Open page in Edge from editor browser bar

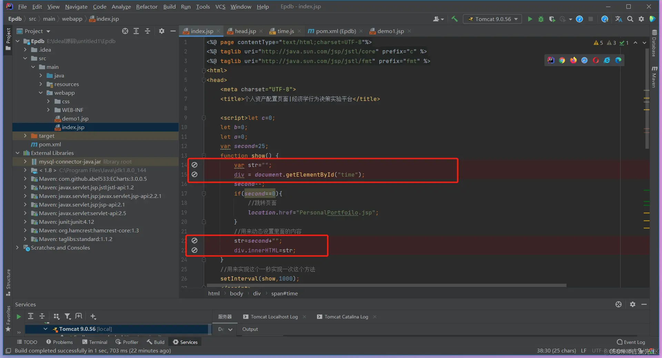[618, 60]
